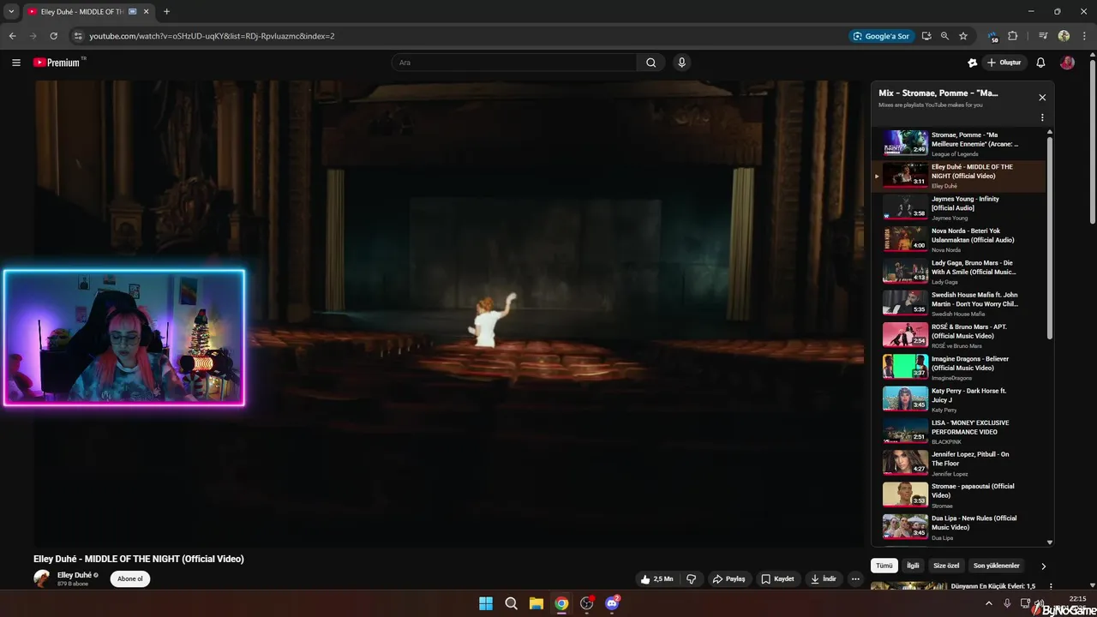Image resolution: width=1097 pixels, height=617 pixels.
Task: View site information icon in address bar
Action: [x=78, y=36]
